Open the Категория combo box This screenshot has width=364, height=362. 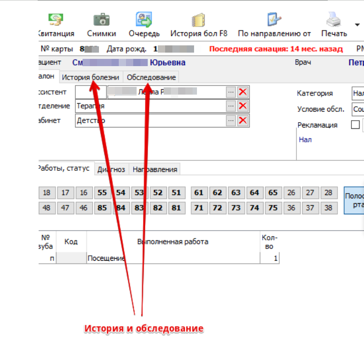358,93
